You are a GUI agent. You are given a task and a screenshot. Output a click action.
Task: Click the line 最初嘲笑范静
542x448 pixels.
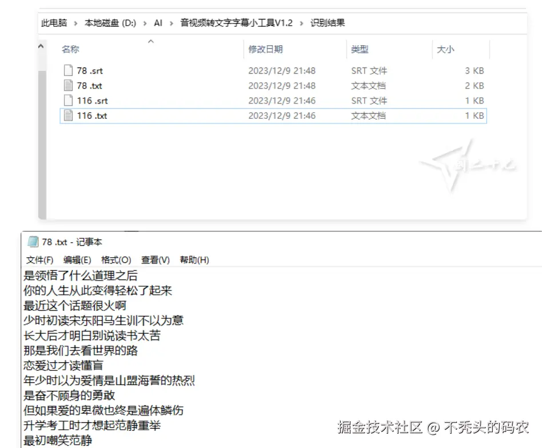58,441
